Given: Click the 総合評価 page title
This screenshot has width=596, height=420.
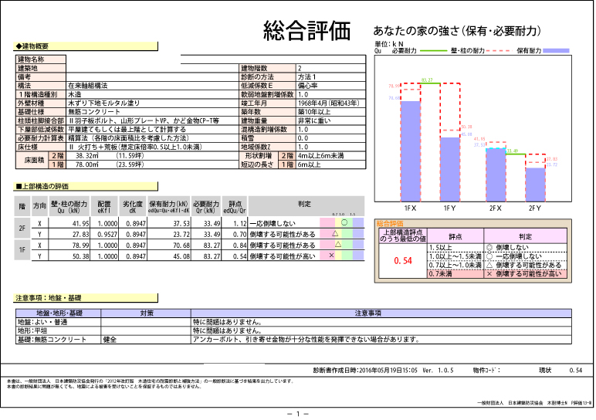Looking at the screenshot, I should [x=306, y=31].
